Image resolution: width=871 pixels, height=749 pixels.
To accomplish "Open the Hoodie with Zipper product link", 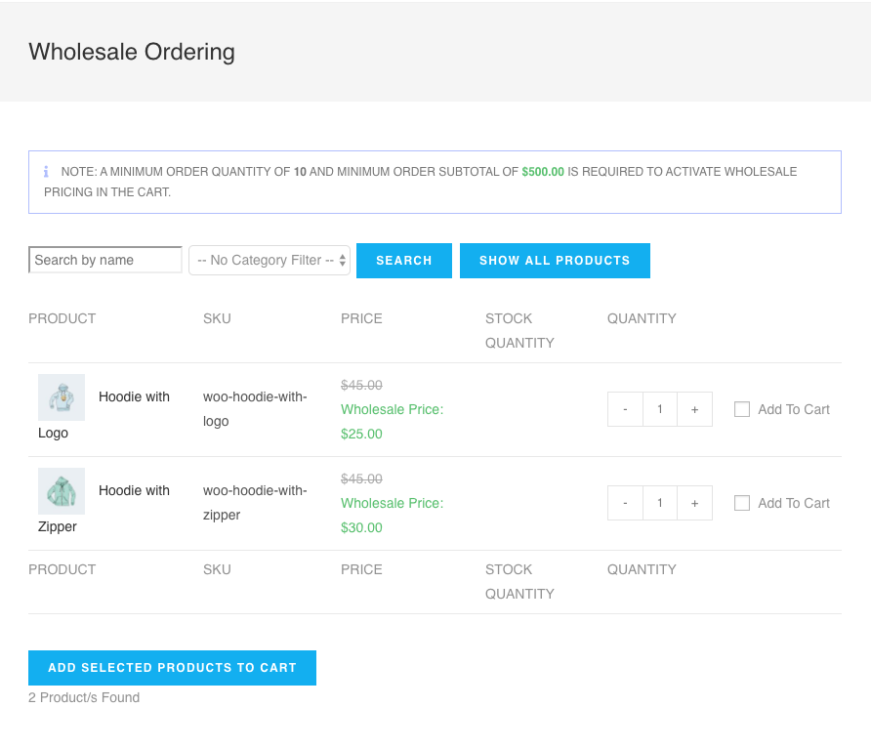I will coord(134,491).
